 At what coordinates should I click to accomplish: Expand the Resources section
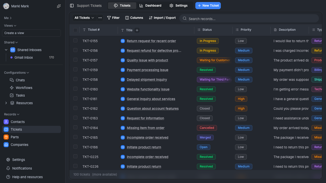point(6,103)
